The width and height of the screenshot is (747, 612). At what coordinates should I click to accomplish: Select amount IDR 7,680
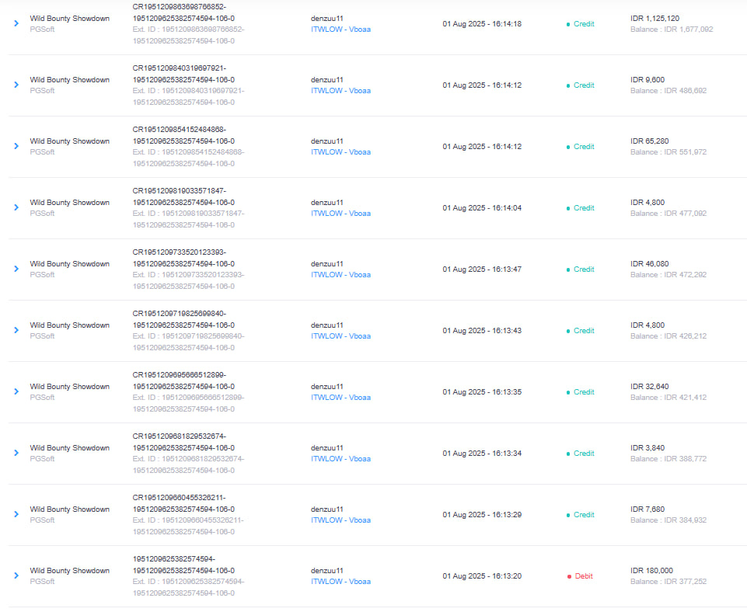click(648, 509)
